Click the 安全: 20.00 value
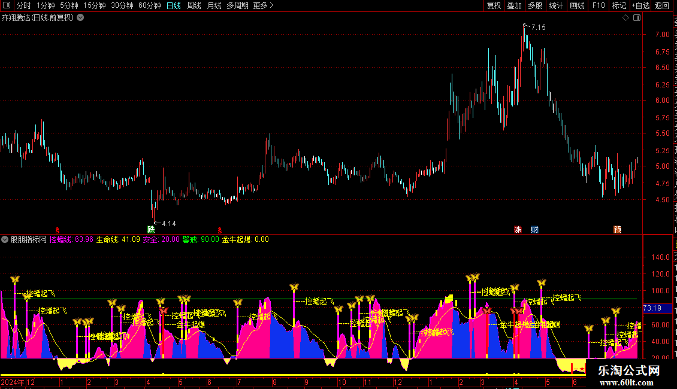This screenshot has height=389, width=677. [x=161, y=239]
